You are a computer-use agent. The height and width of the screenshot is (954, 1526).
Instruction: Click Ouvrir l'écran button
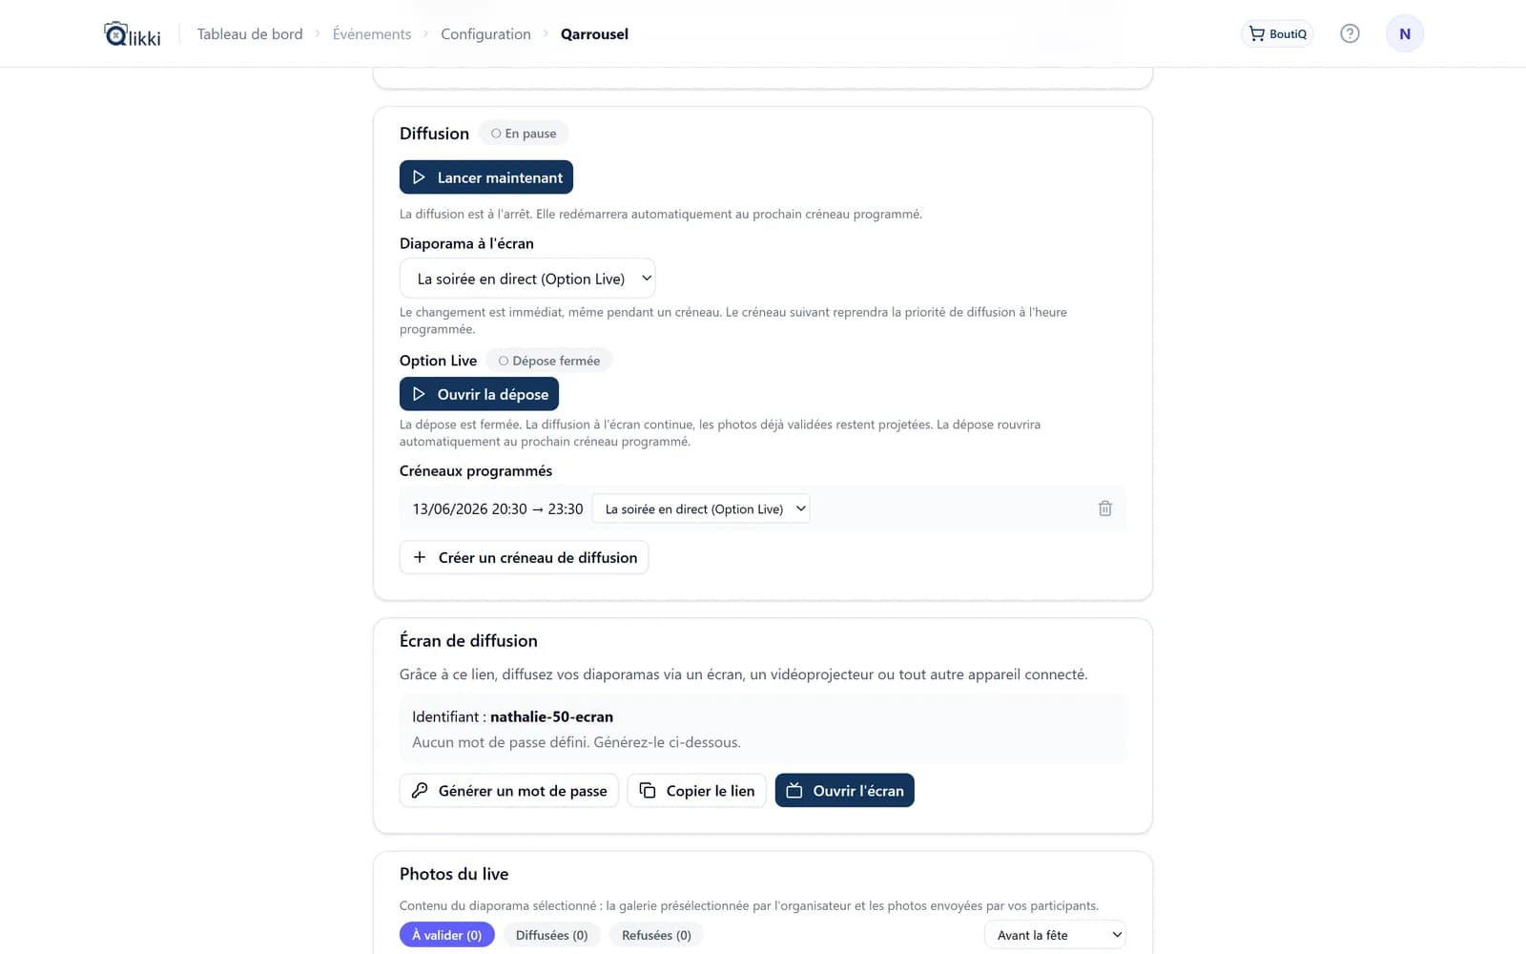coord(845,790)
